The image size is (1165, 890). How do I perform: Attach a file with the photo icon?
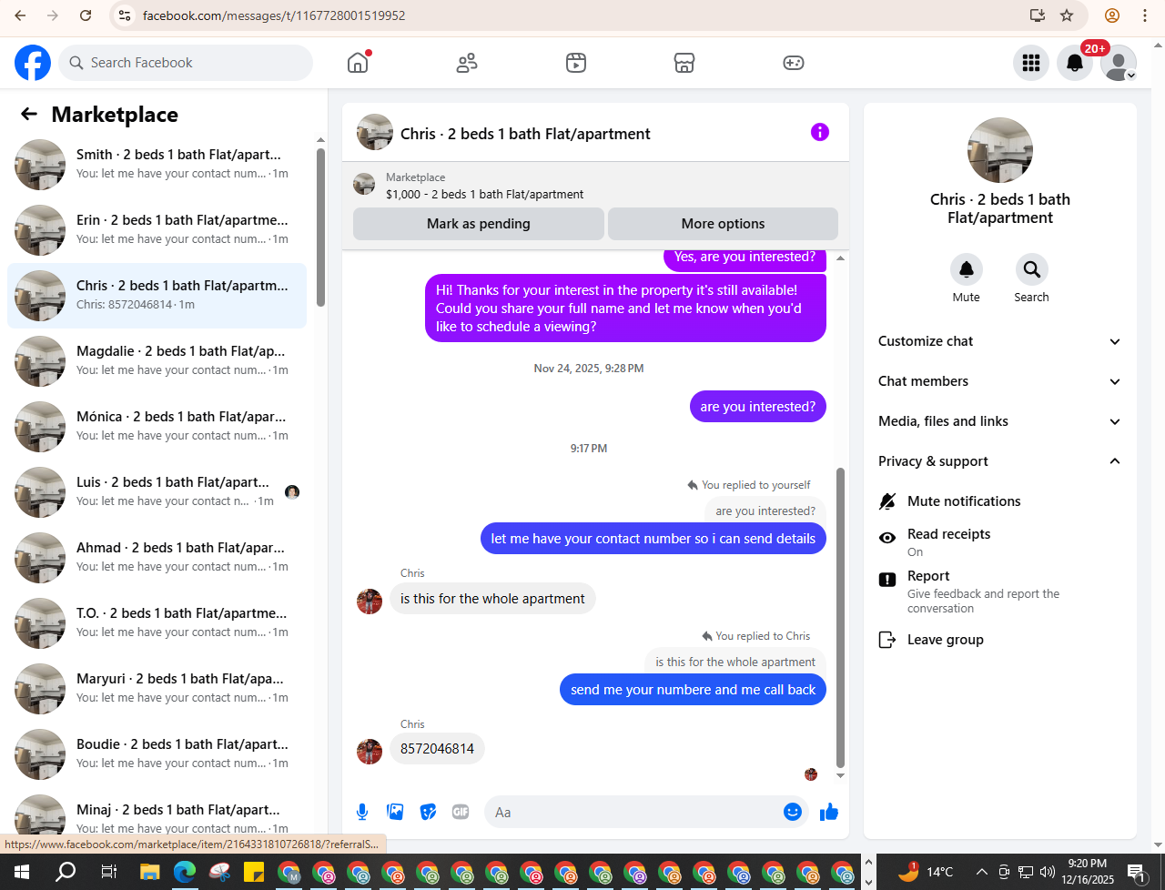395,812
